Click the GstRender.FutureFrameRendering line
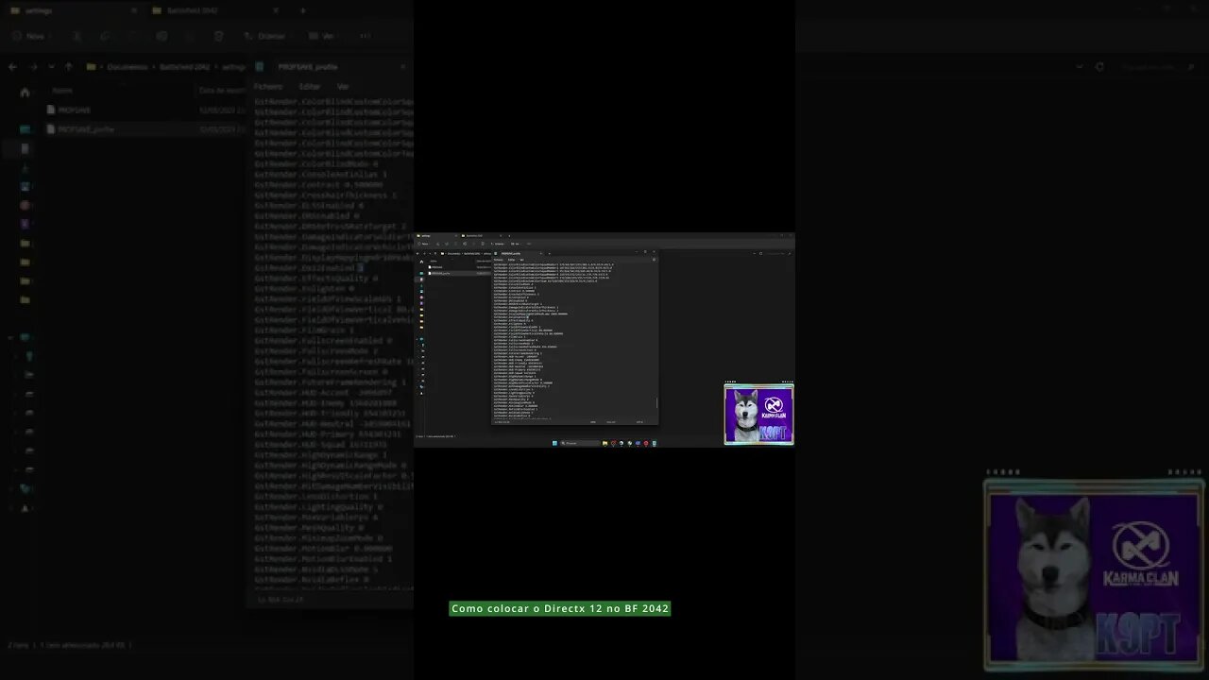Viewport: 1209px width, 680px height. coord(330,382)
